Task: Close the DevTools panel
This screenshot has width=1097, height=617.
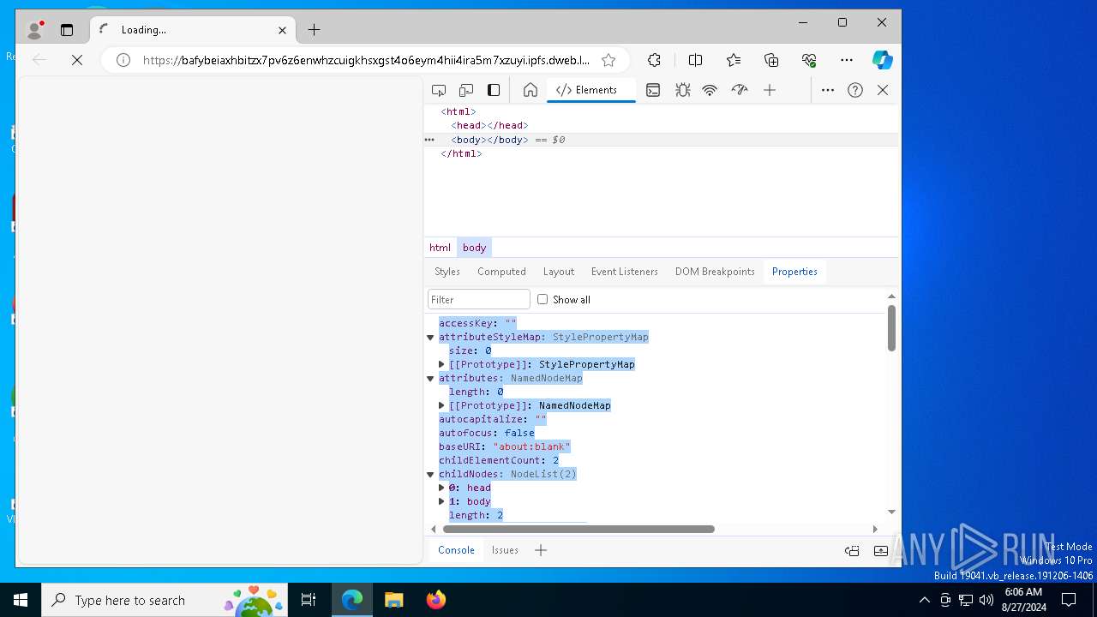Action: [x=883, y=90]
